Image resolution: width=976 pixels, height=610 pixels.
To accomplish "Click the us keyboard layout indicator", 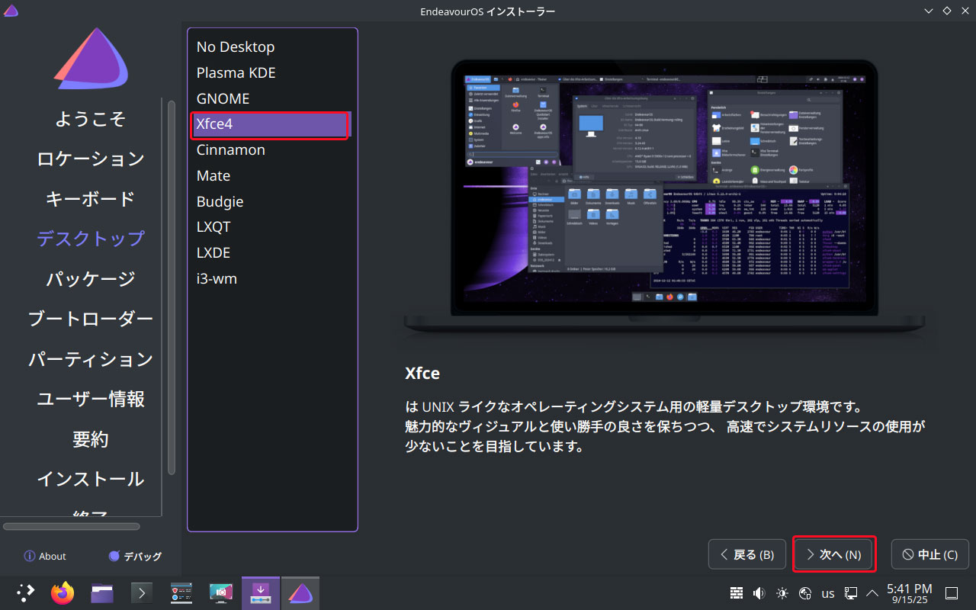I will pos(828,593).
